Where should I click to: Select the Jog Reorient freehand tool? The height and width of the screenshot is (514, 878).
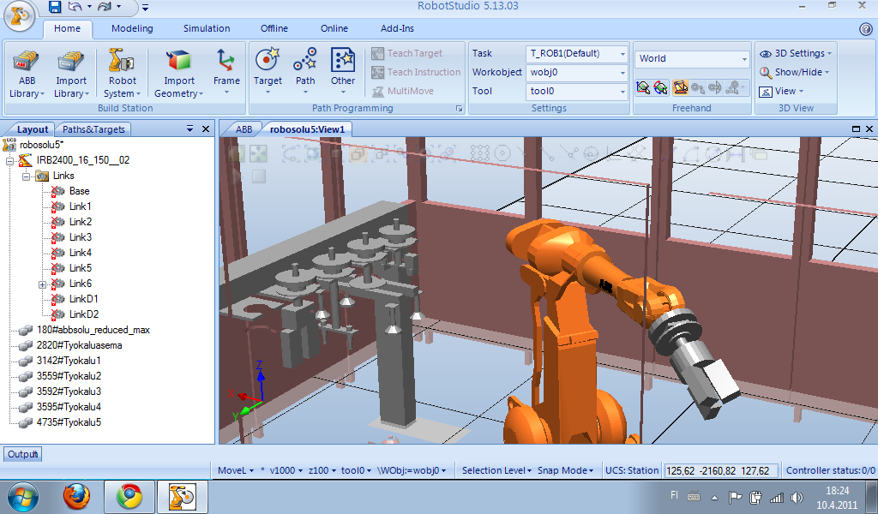(715, 87)
